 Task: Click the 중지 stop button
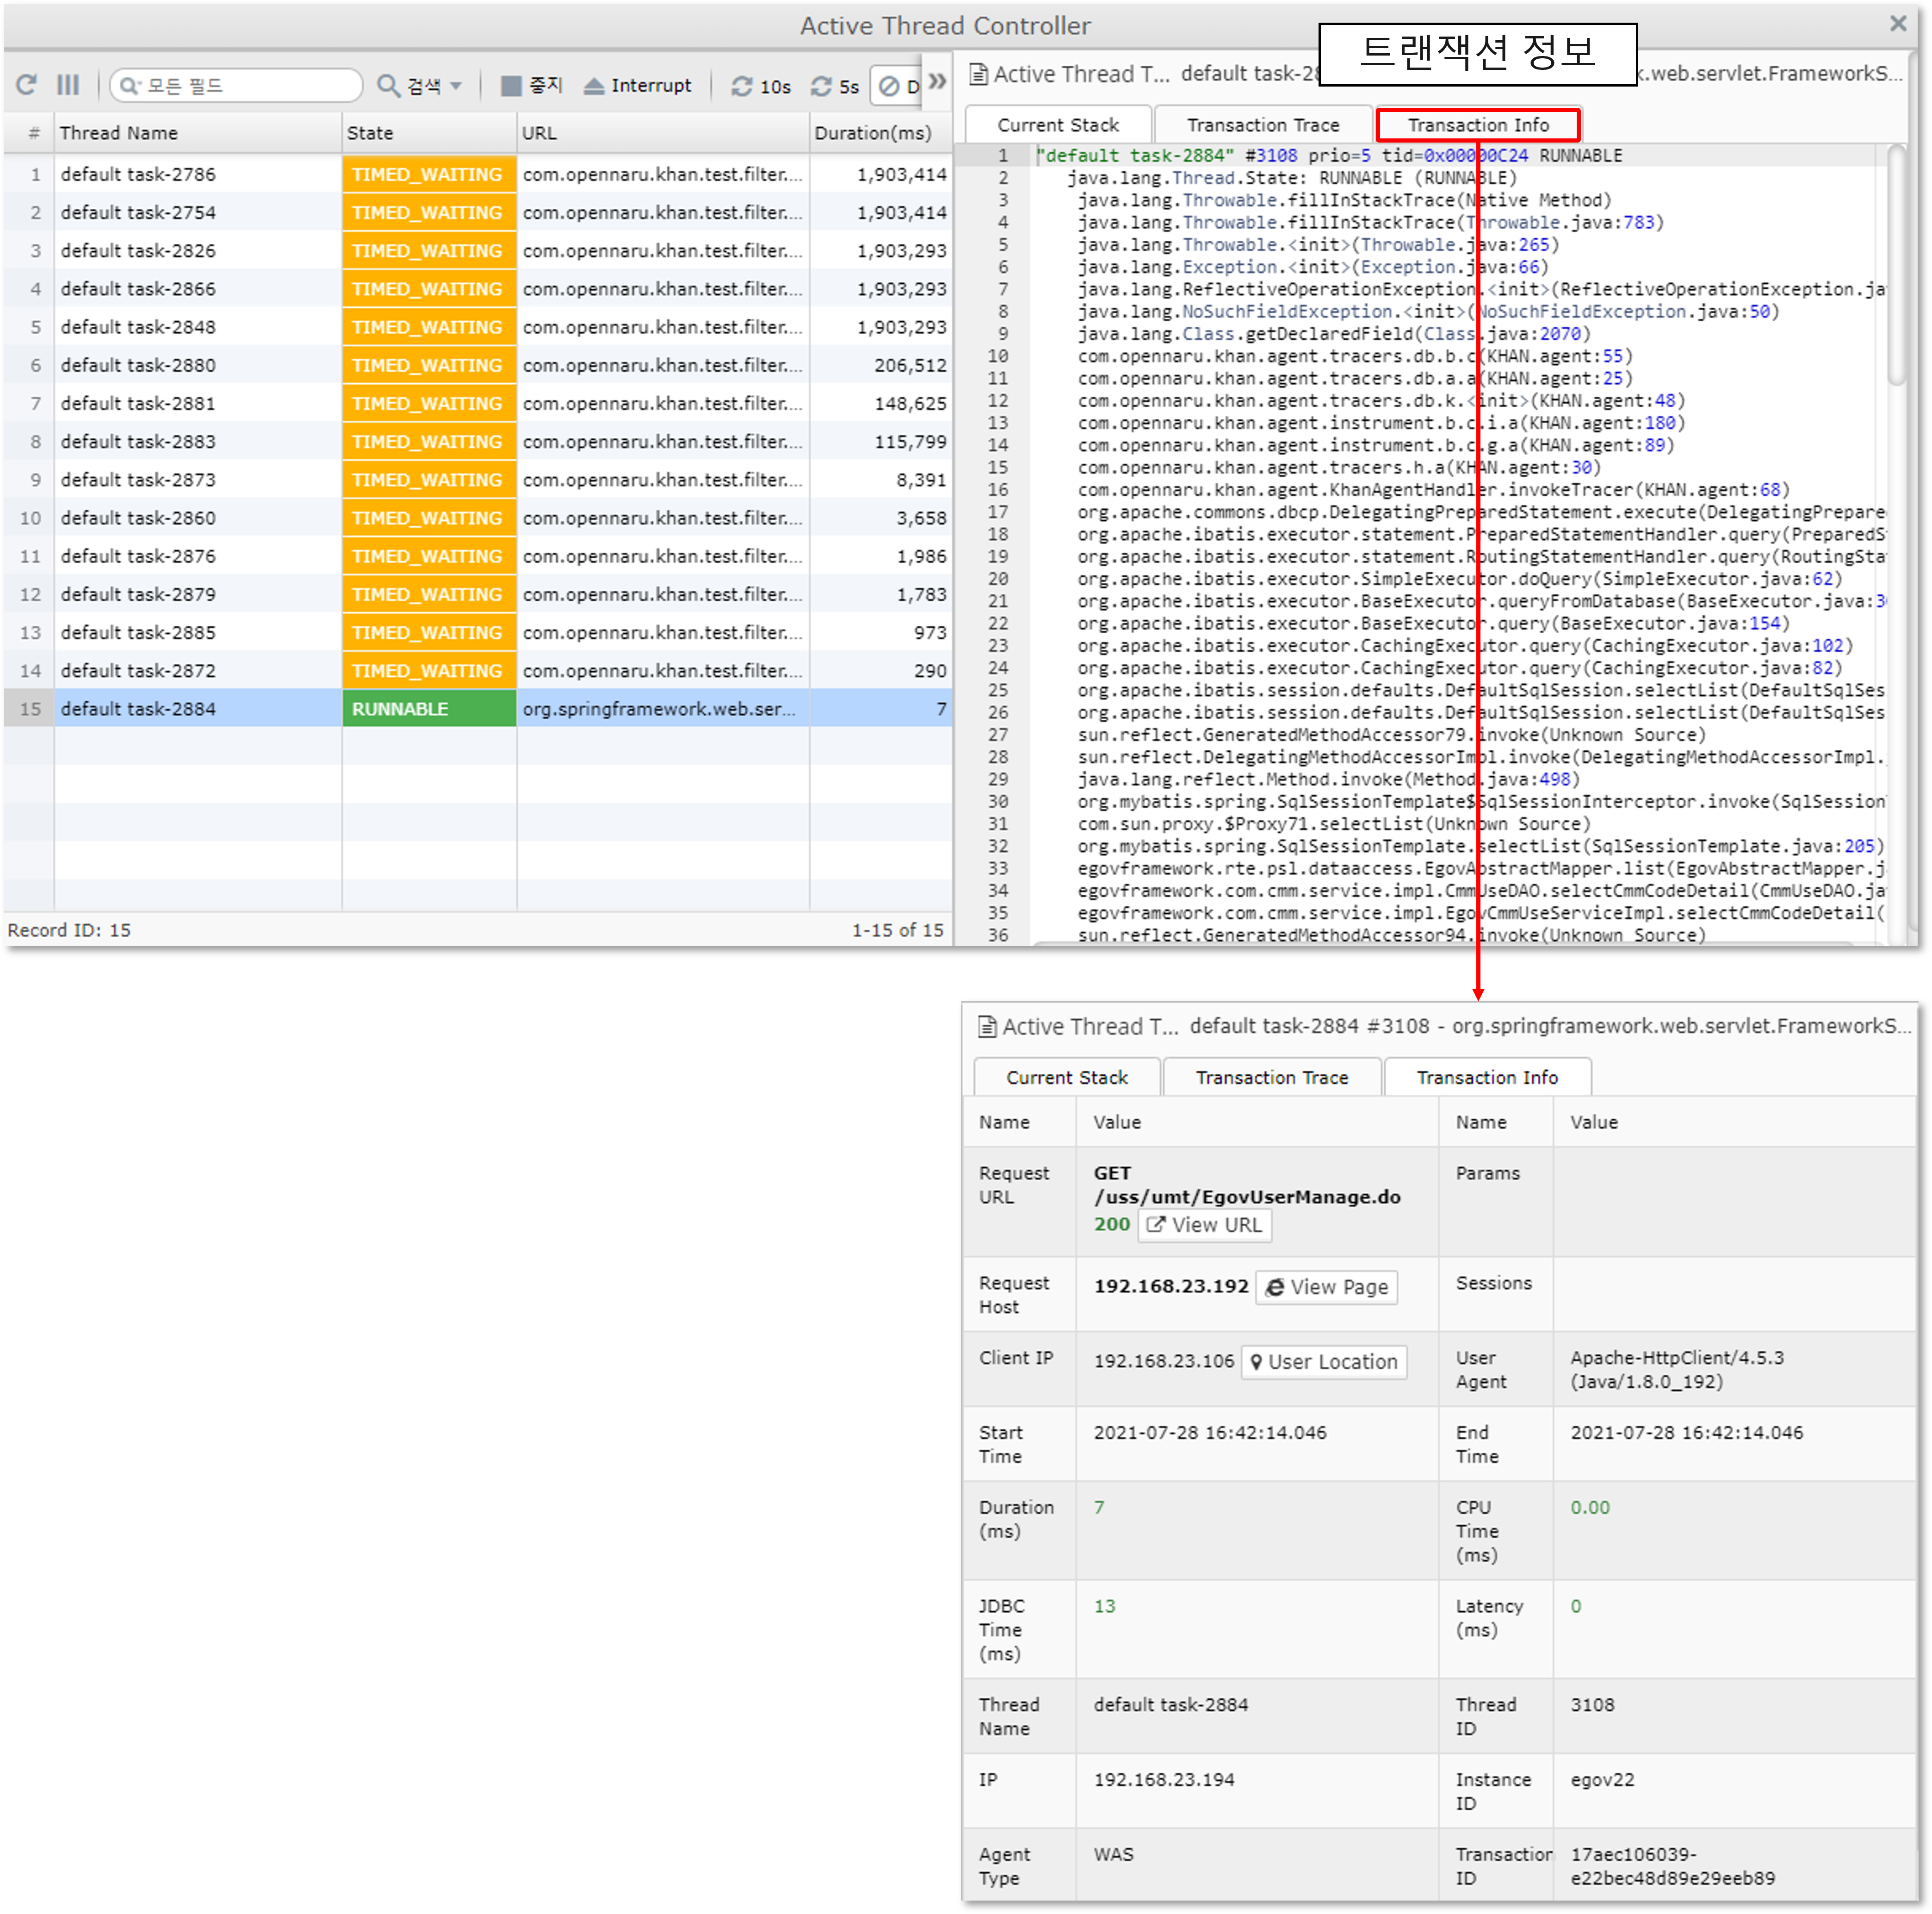click(x=531, y=86)
